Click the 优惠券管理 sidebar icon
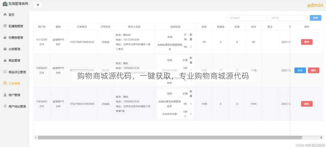The image size is (326, 147). click(x=5, y=37)
